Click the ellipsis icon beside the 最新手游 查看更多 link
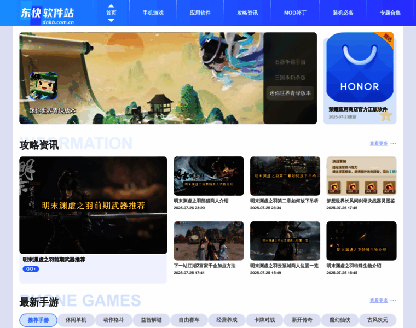The width and height of the screenshot is (416, 328). (393, 301)
